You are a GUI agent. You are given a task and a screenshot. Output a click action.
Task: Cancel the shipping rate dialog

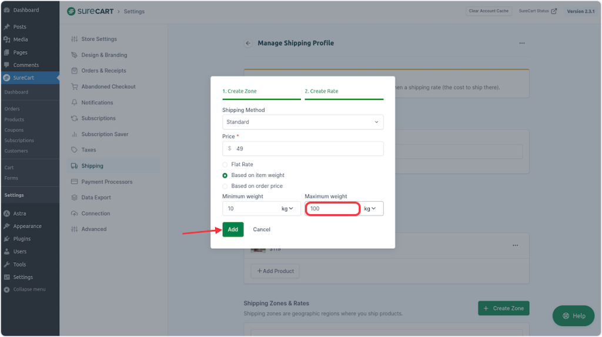tap(262, 229)
